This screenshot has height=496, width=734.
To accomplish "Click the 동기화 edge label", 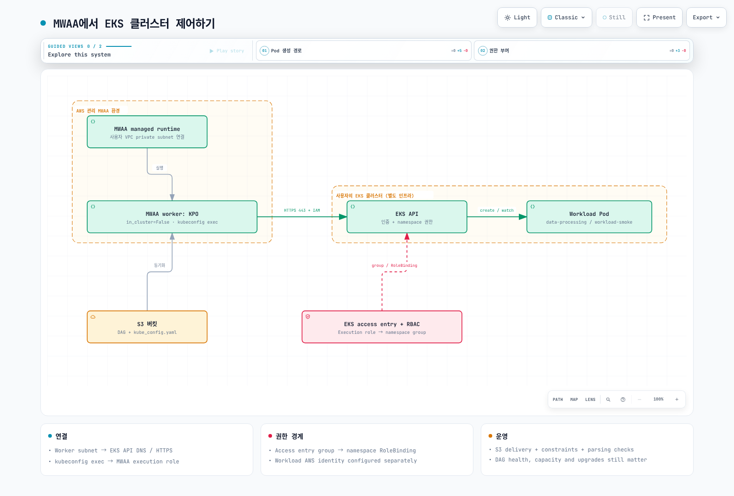I will tap(160, 265).
